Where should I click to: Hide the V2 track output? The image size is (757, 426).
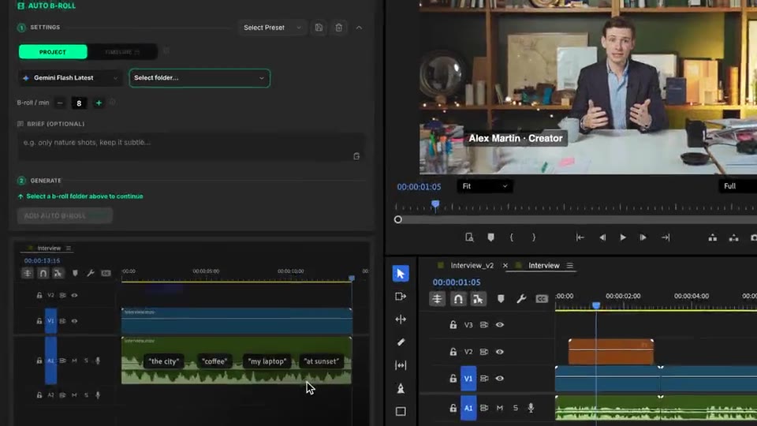[500, 352]
